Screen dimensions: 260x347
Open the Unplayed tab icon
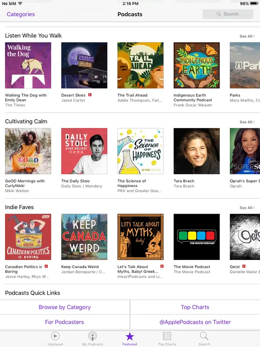point(55,336)
